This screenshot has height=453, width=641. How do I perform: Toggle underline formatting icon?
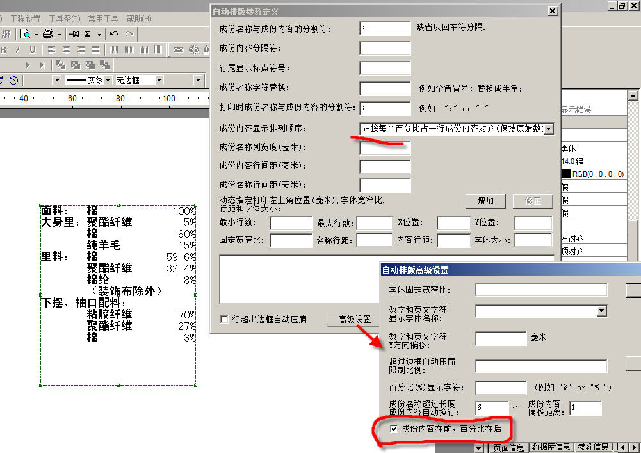coord(33,50)
